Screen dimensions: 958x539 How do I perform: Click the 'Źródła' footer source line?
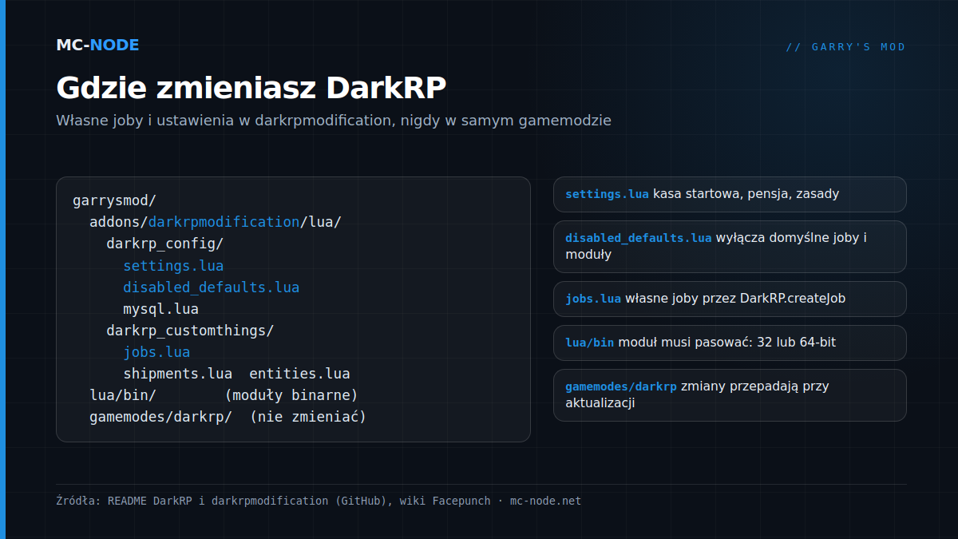[319, 501]
